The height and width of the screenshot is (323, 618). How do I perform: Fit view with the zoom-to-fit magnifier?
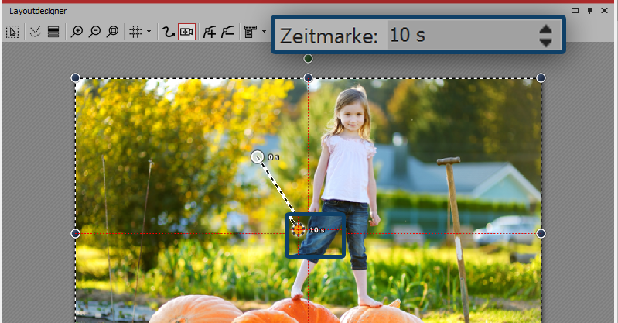[113, 32]
